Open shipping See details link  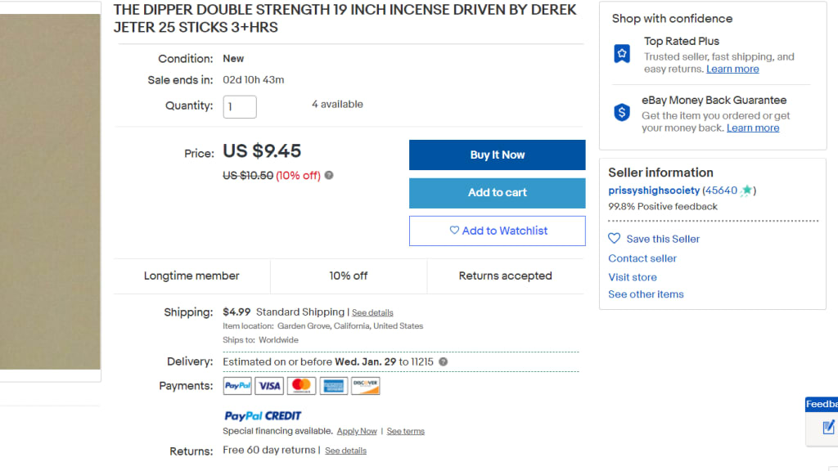pyautogui.click(x=372, y=312)
